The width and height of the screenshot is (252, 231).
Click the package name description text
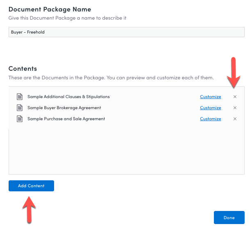[x=67, y=18]
